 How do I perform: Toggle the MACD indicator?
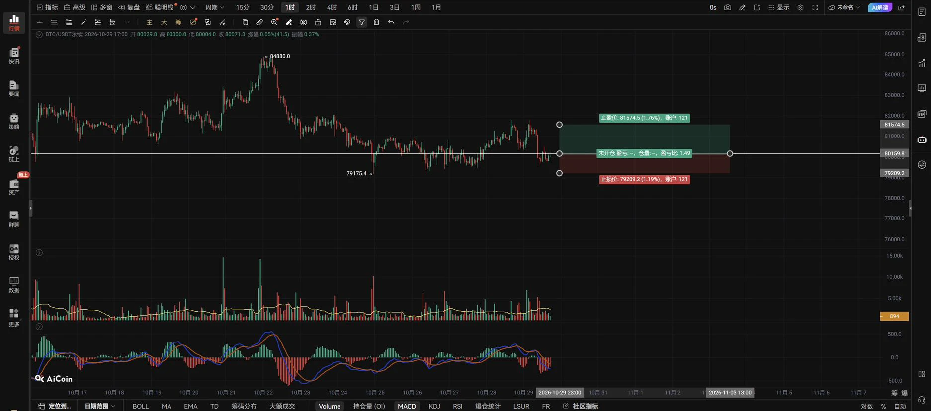[x=407, y=406]
